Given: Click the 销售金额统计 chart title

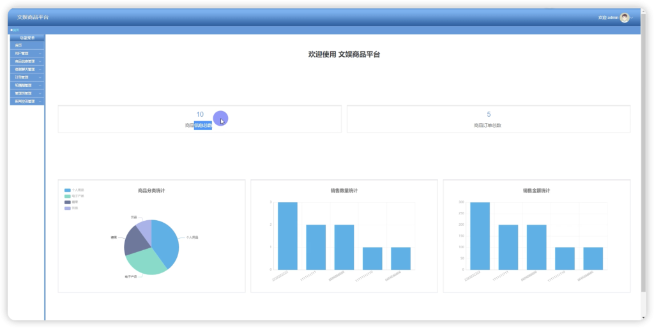Looking at the screenshot, I should [536, 190].
